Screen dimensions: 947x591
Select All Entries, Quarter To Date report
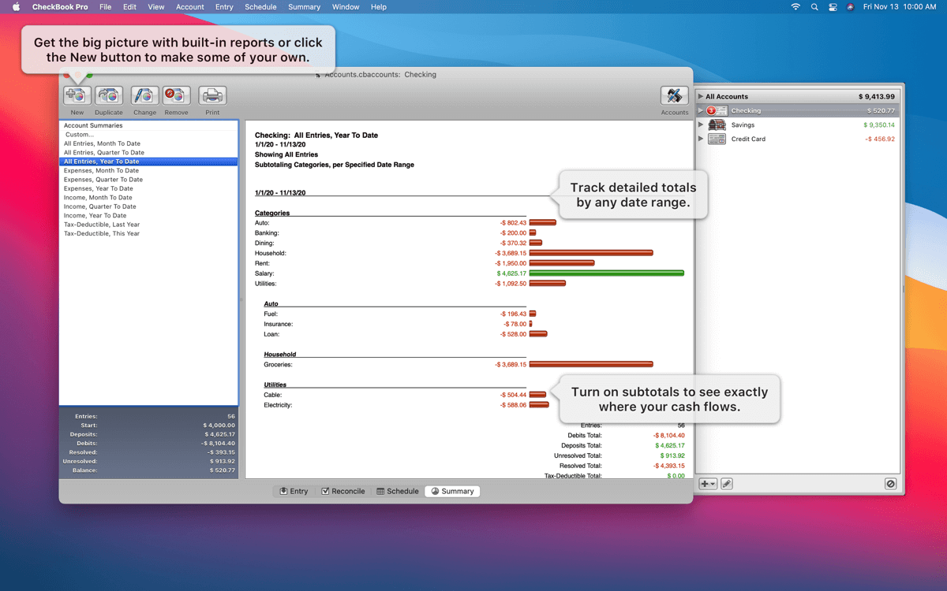(148, 153)
